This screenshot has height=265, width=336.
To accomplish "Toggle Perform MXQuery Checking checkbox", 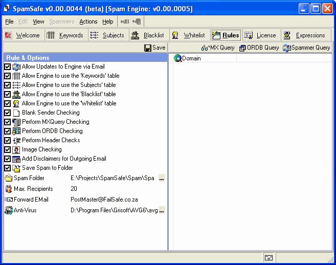I will click(7, 122).
